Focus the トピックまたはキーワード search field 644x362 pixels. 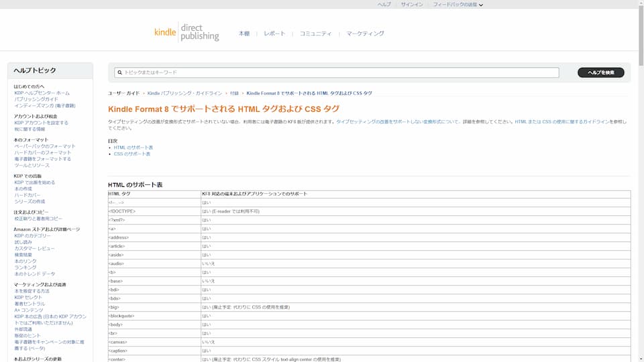(x=337, y=72)
